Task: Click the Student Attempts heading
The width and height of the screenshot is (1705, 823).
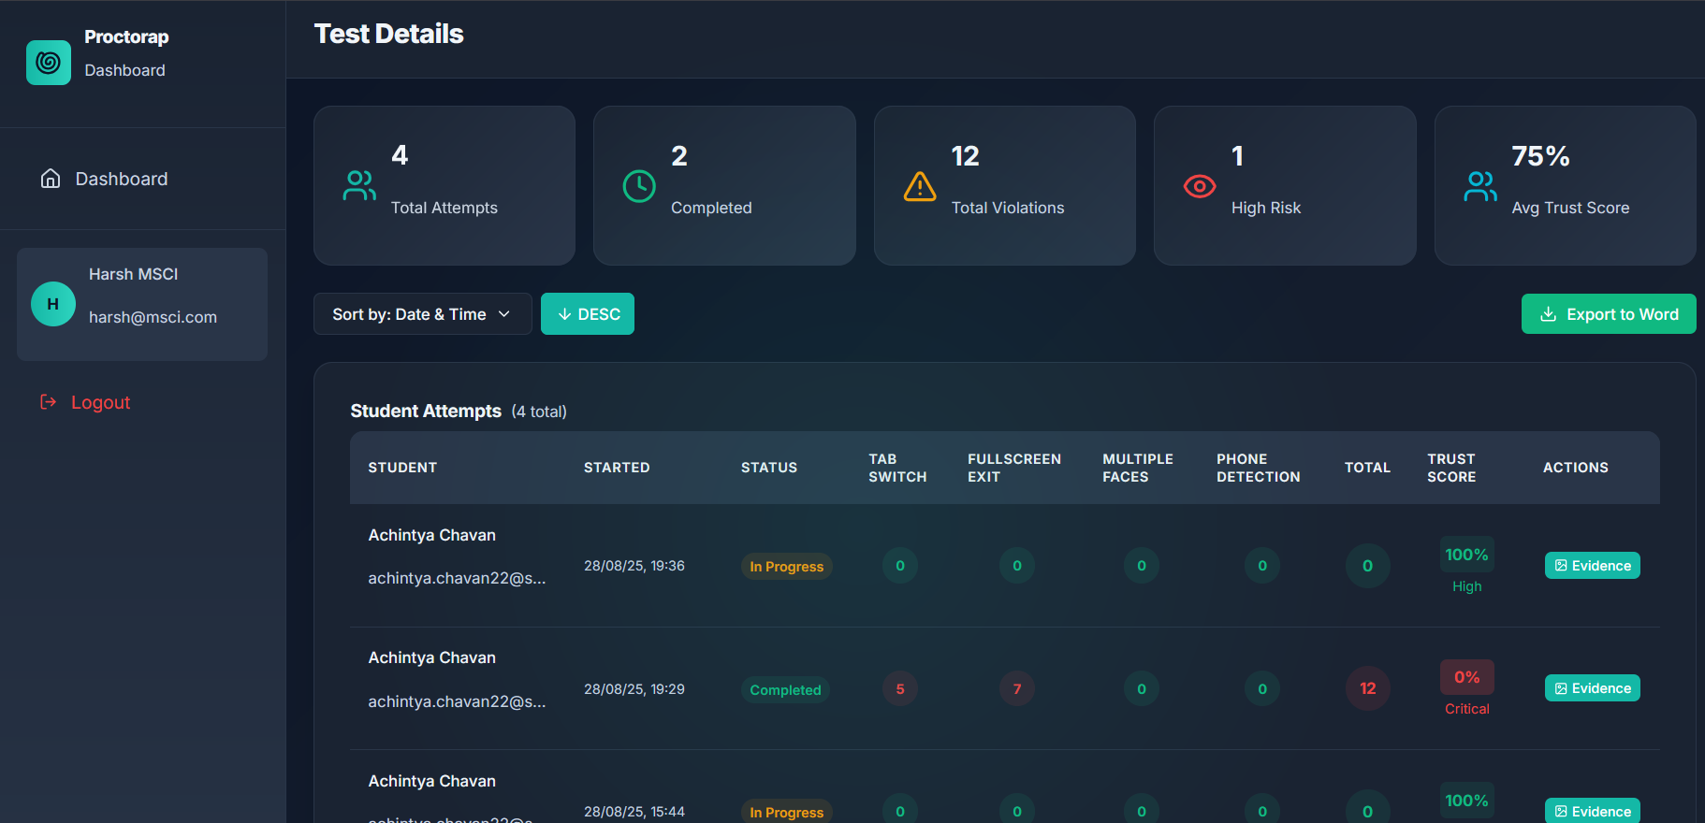Action: pos(426,411)
